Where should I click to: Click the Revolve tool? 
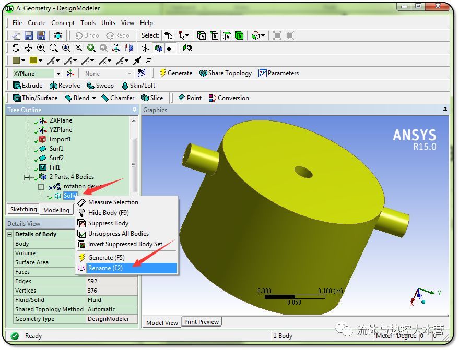point(65,86)
